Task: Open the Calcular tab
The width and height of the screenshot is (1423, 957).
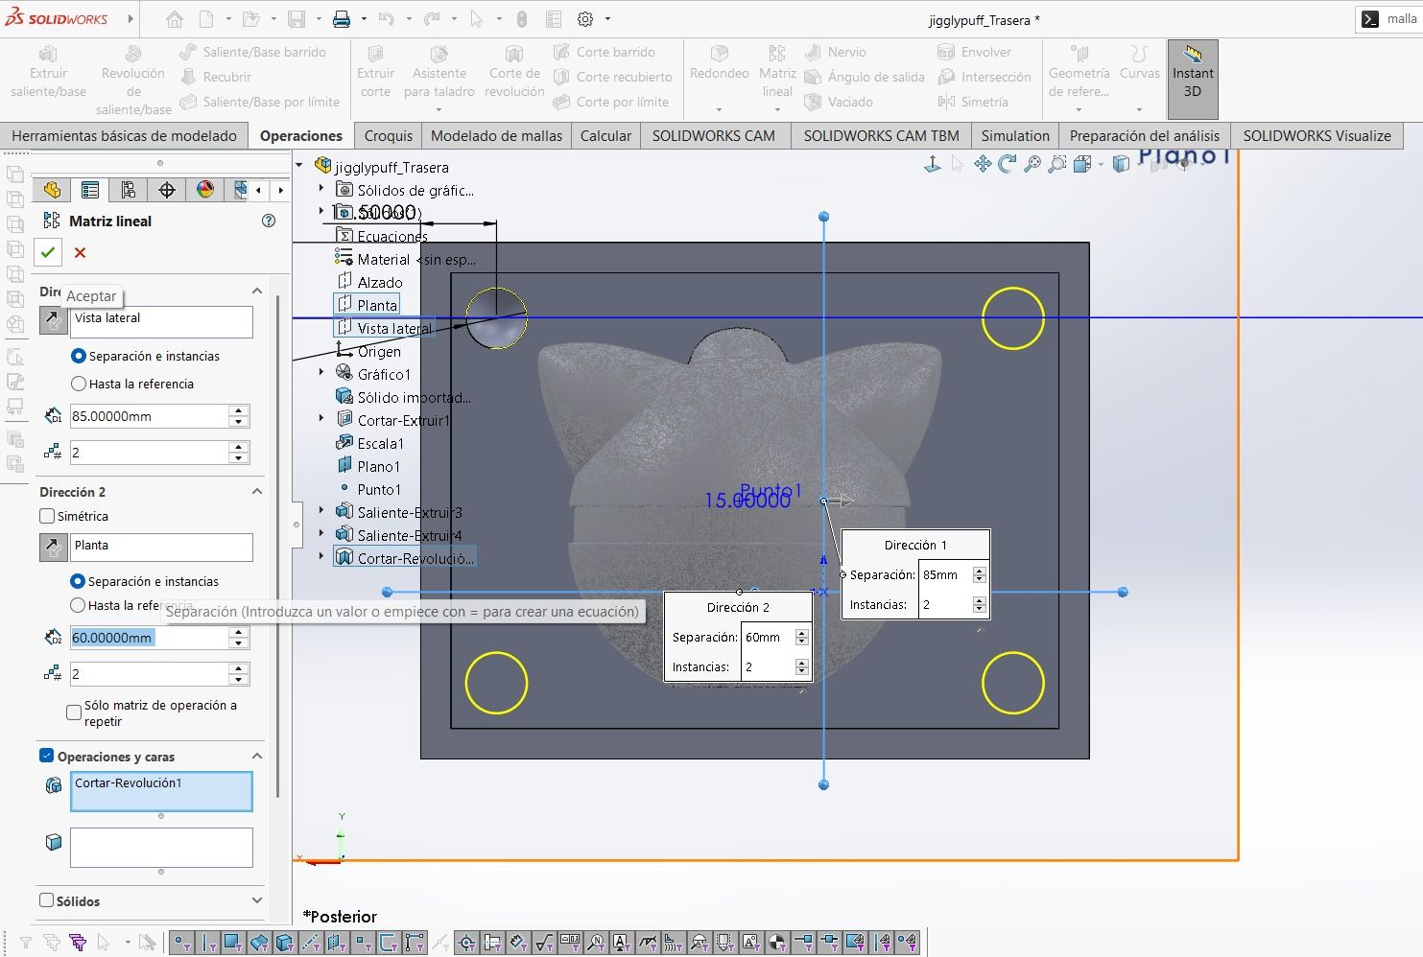Action: click(605, 135)
